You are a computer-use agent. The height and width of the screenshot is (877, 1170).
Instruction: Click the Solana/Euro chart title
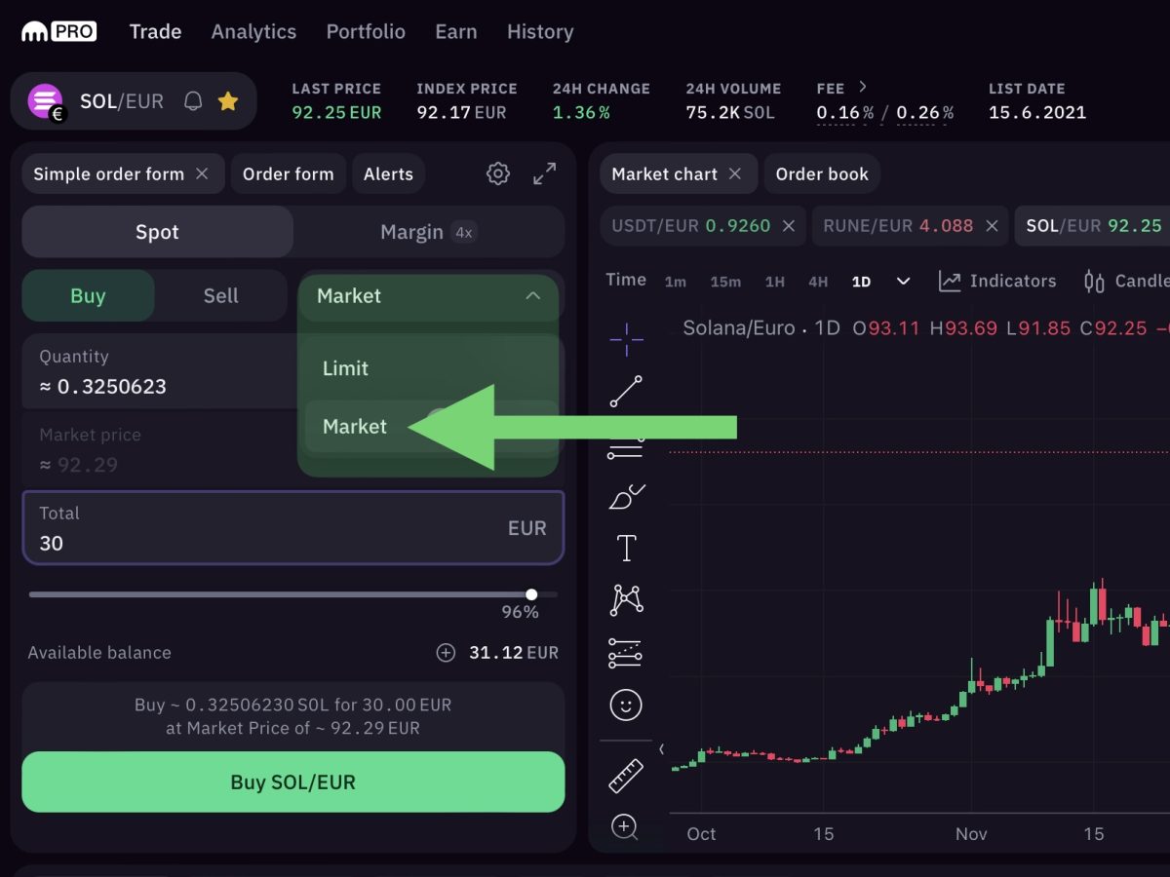[x=739, y=328]
